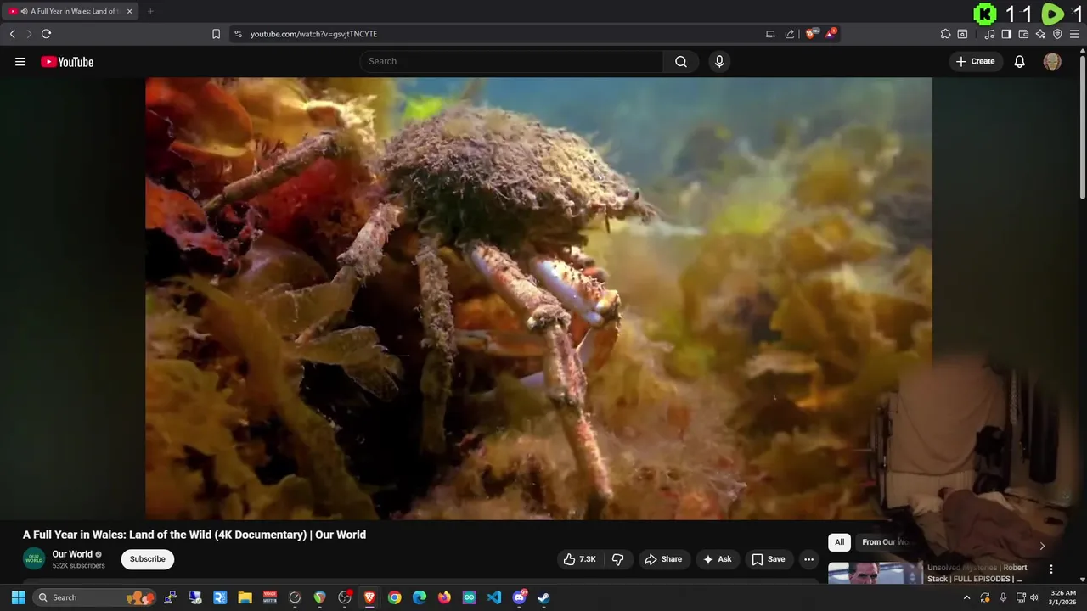Screen dimensions: 1087x611
Task: Dislike the video with thumbs down
Action: (617, 559)
